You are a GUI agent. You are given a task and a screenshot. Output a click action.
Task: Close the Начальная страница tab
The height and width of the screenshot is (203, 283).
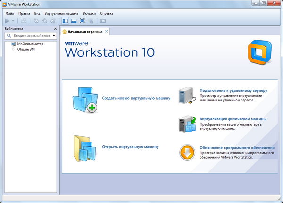[x=107, y=32]
